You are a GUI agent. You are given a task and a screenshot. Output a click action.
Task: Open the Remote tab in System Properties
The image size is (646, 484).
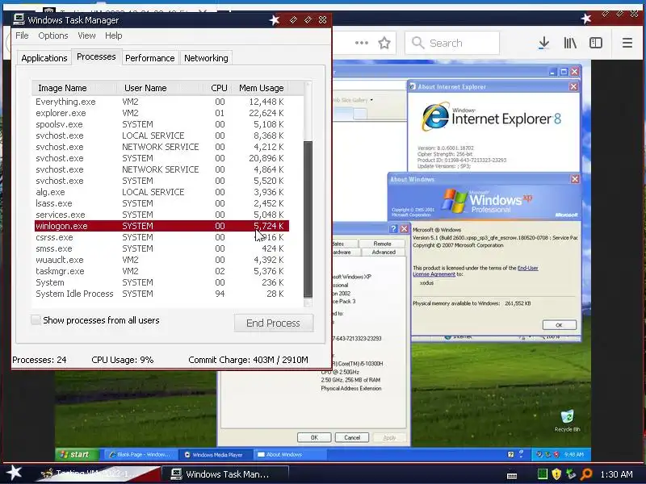(382, 244)
